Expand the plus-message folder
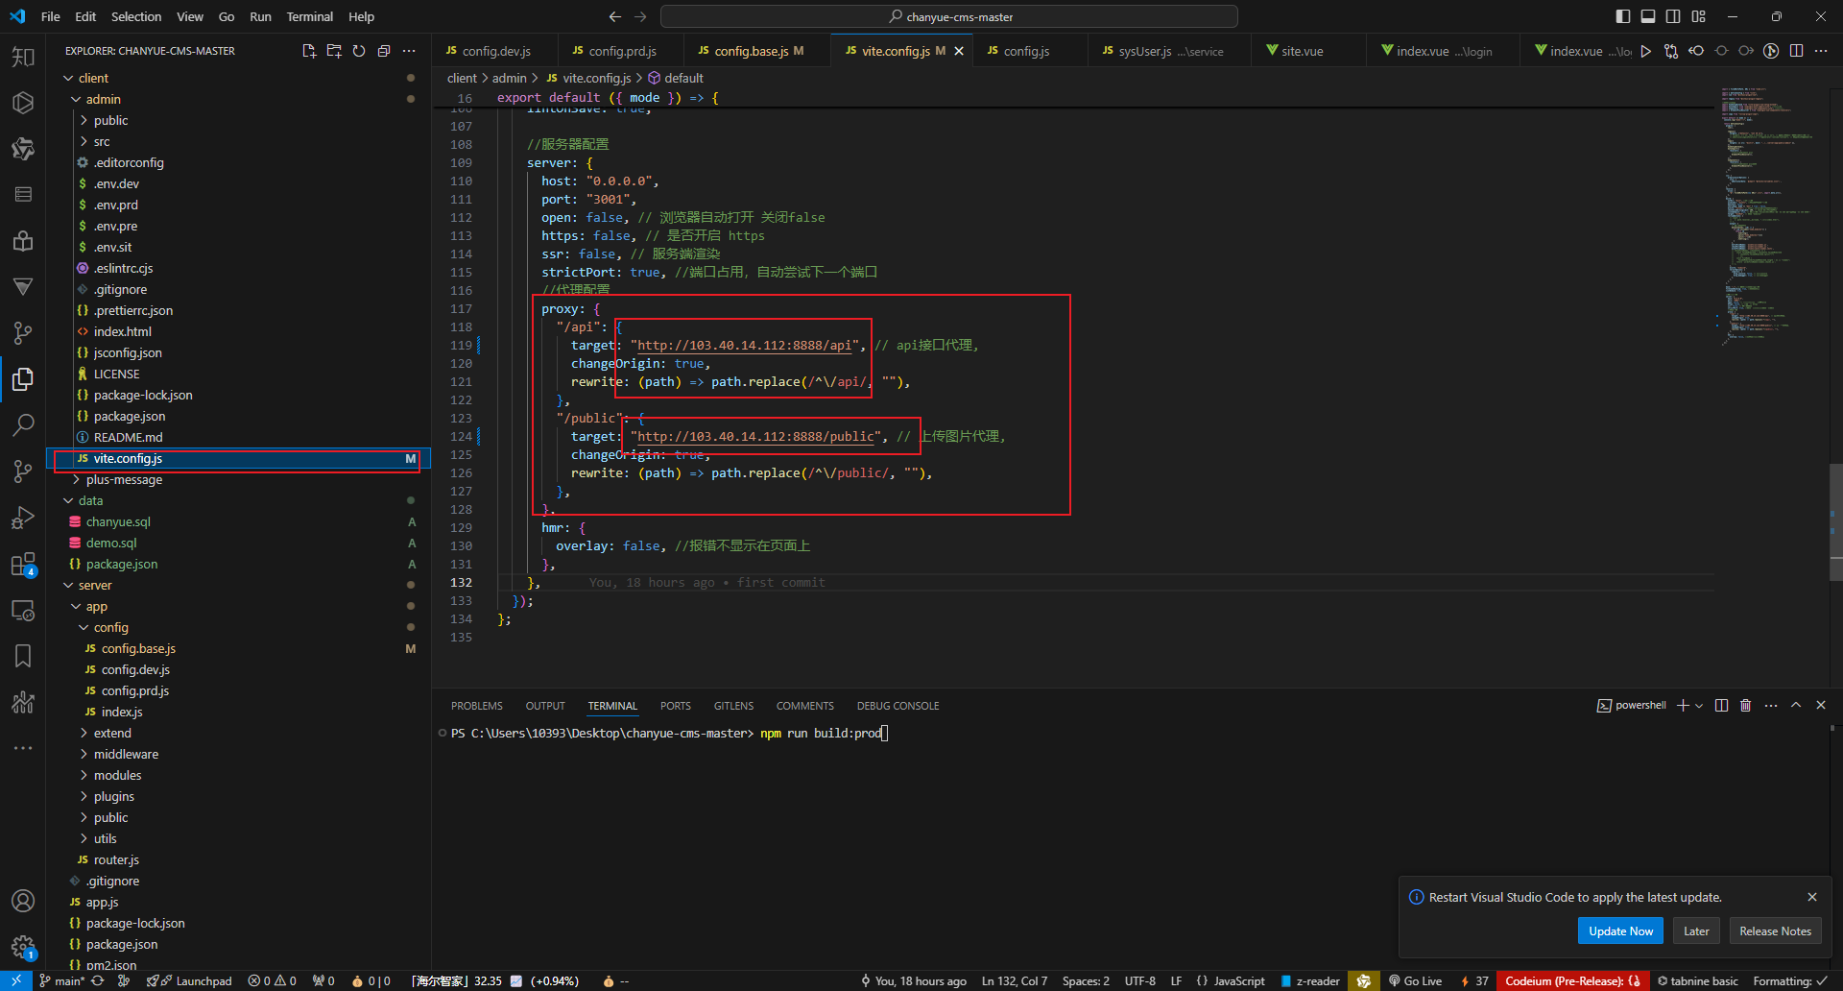 tap(124, 479)
